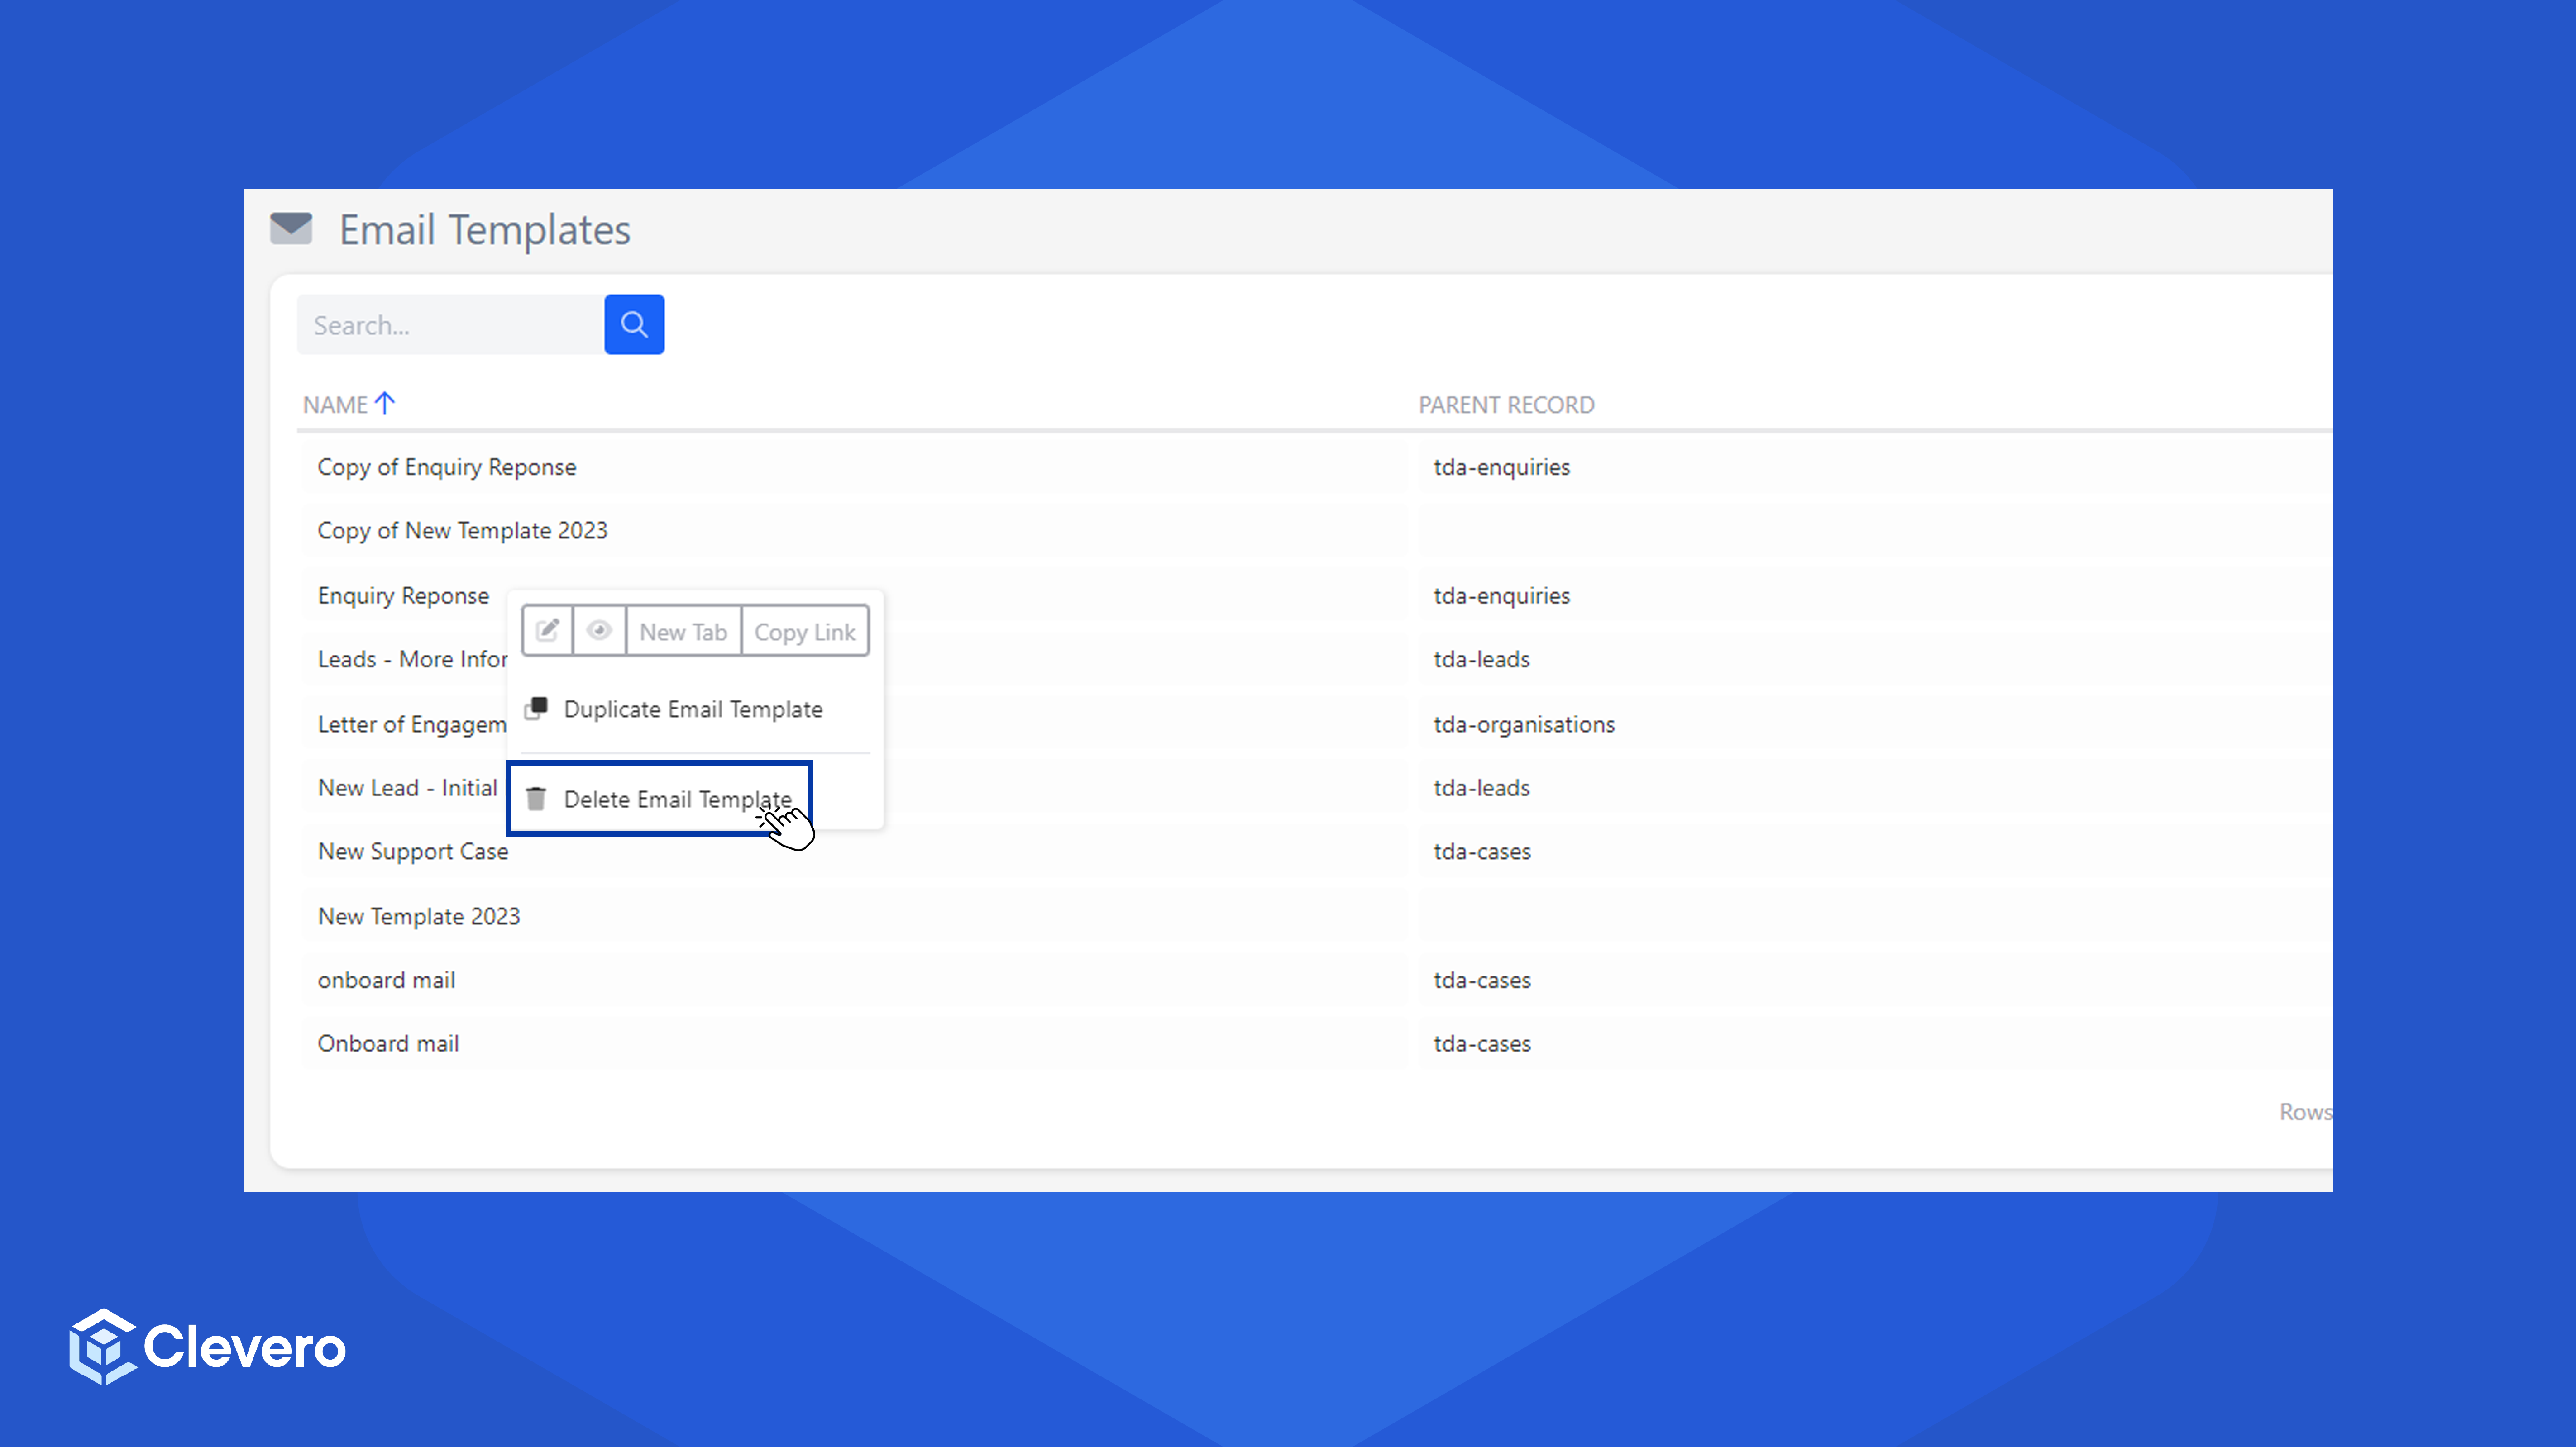
Task: Click the blue search magnifier button
Action: coord(634,325)
